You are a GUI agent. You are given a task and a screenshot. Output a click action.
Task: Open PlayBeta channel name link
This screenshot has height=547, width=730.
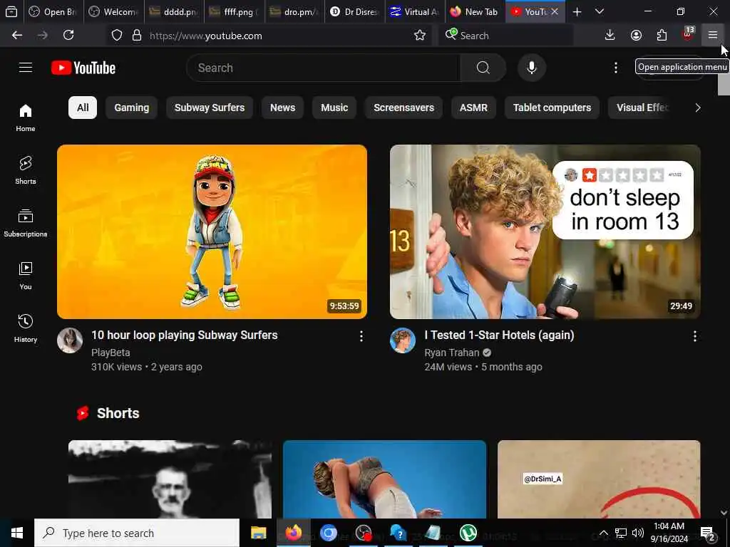pyautogui.click(x=110, y=353)
